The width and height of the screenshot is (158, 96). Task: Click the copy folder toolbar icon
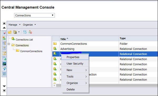[x=15, y=32]
